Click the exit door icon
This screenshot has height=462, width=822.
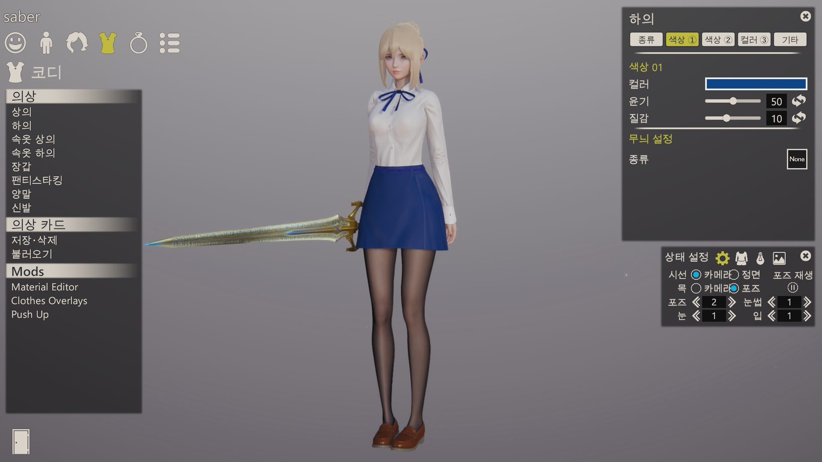point(21,441)
